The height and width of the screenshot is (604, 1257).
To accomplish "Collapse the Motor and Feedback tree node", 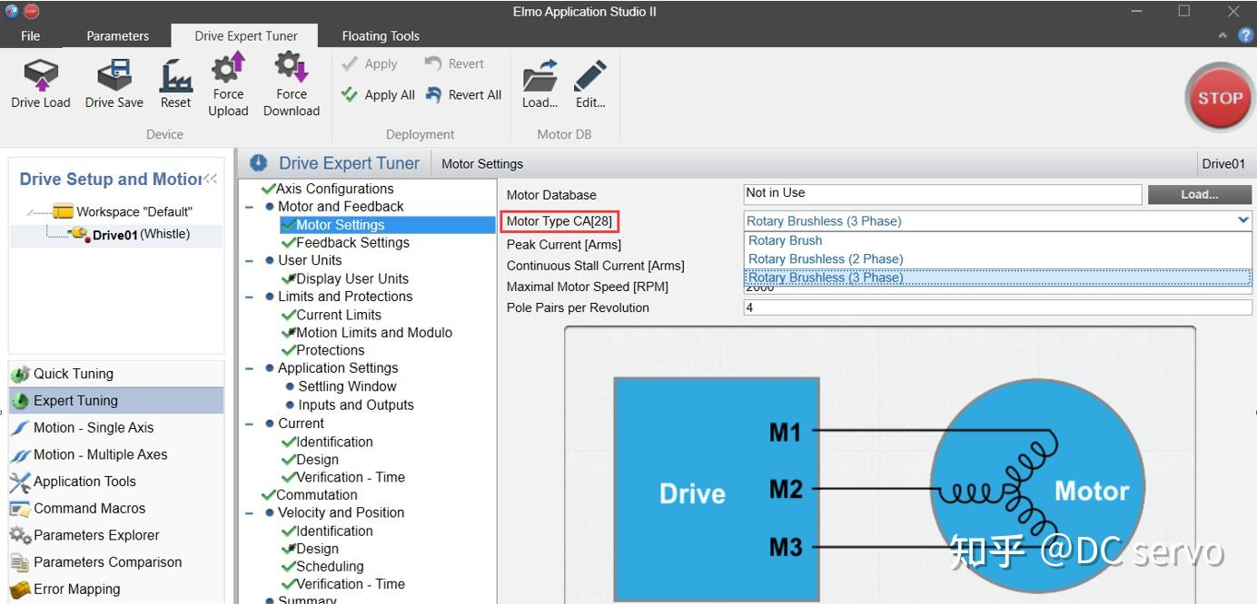I will [250, 207].
